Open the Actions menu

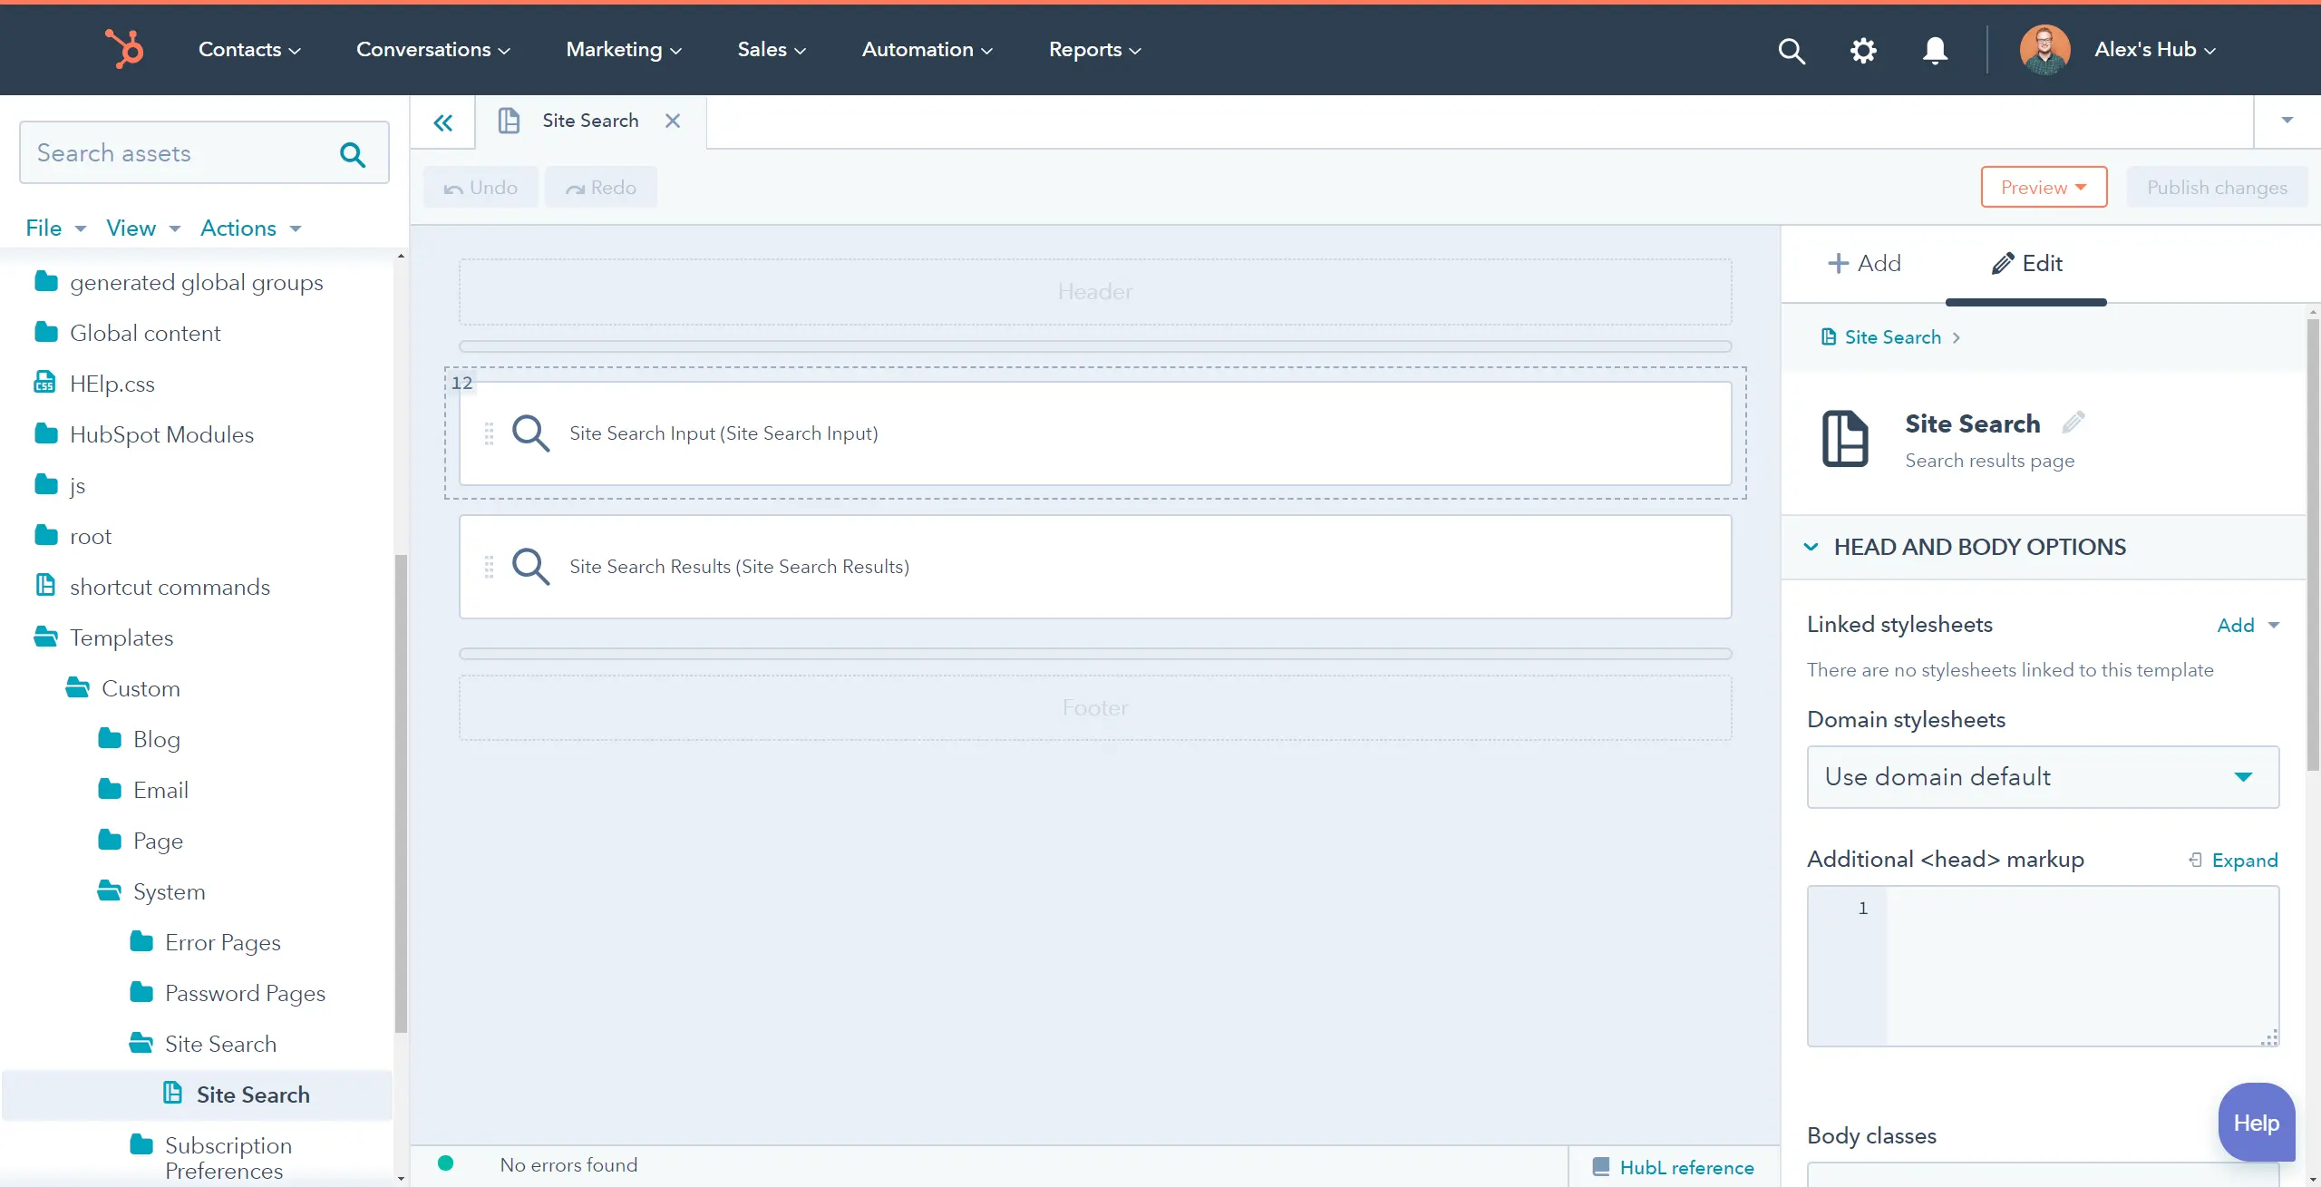(250, 228)
